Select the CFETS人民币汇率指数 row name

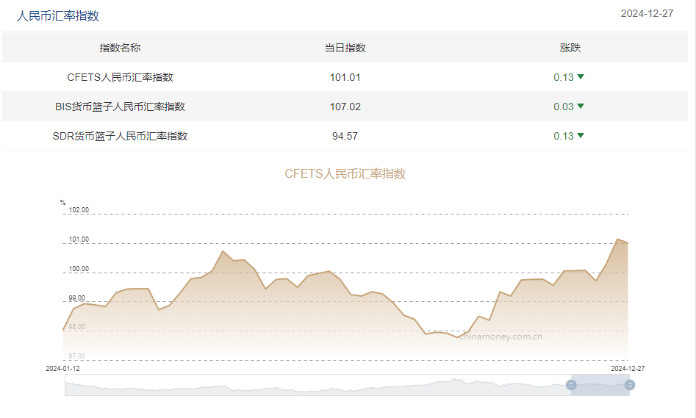coord(120,77)
